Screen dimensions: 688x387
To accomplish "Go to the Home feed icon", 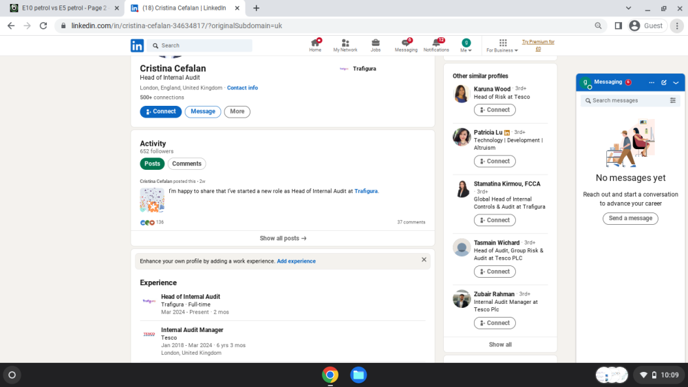I will [x=315, y=45].
